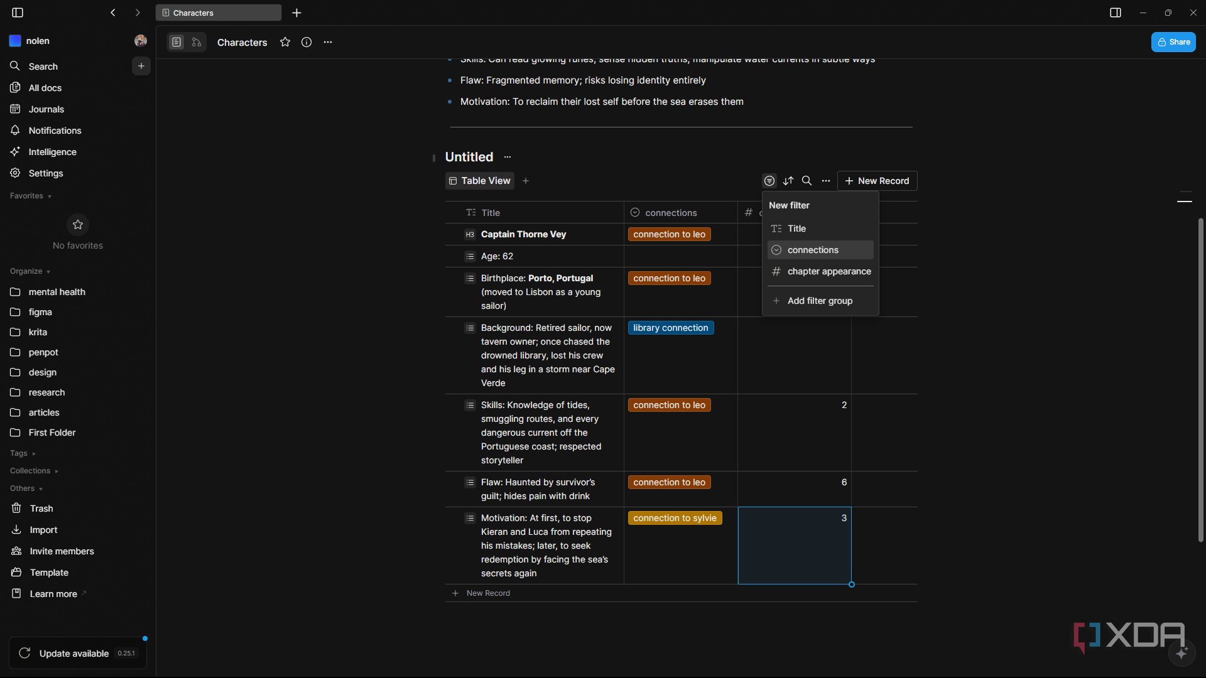Screen dimensions: 1206x678
Task: Add a new database view
Action: point(526,181)
